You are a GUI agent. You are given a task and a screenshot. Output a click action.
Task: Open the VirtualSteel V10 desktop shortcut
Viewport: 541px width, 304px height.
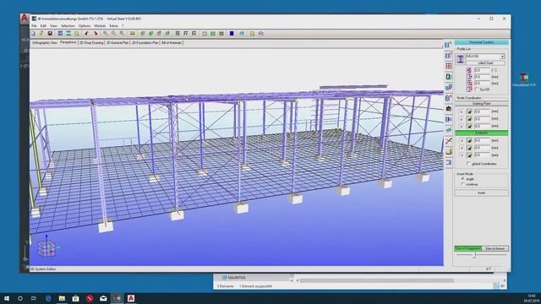(524, 79)
